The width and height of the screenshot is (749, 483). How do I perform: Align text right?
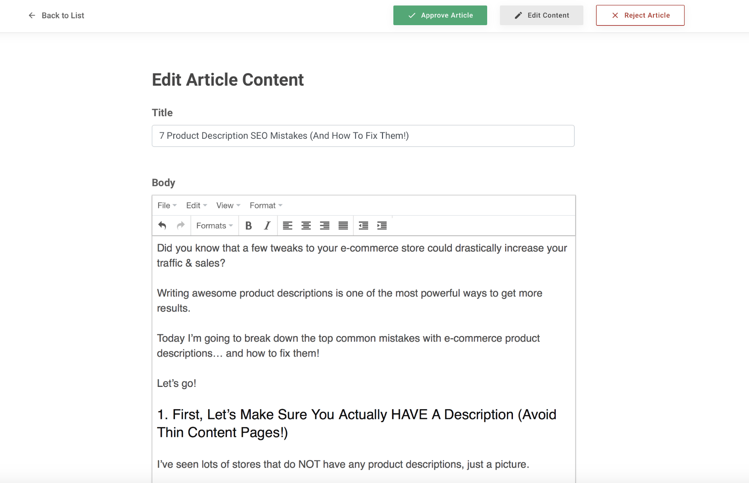coord(324,226)
